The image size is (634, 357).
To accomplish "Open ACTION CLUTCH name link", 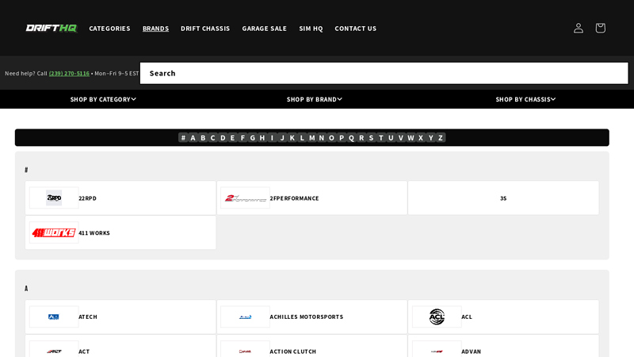I will (x=292, y=351).
